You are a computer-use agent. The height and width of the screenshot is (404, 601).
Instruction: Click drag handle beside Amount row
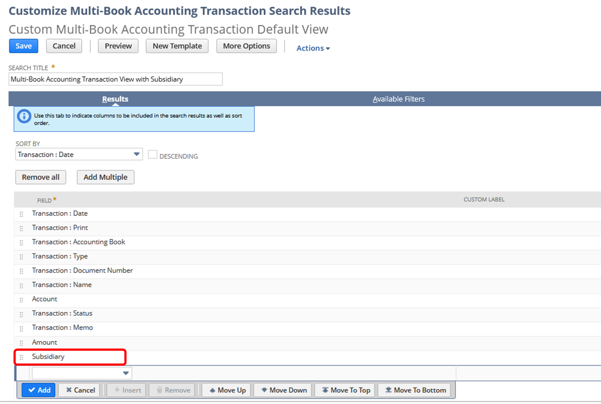[x=21, y=343]
